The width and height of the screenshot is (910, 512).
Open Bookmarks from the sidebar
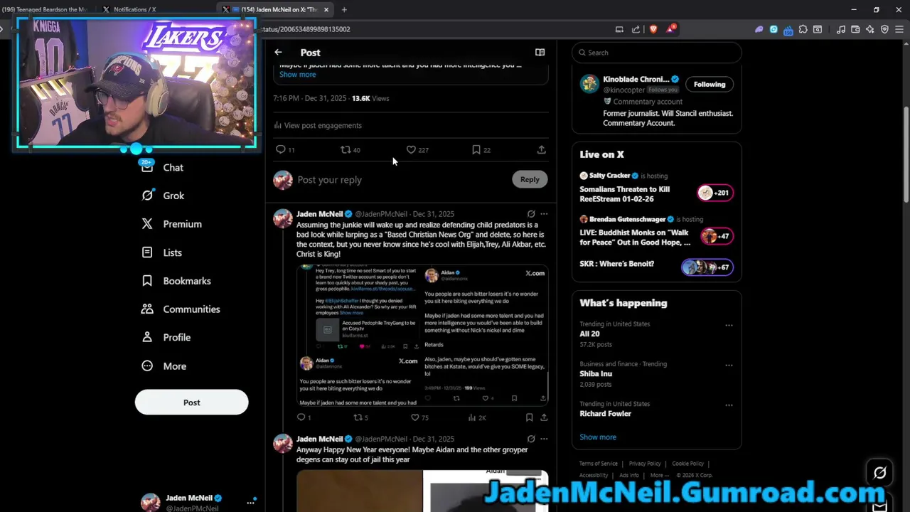(176, 281)
